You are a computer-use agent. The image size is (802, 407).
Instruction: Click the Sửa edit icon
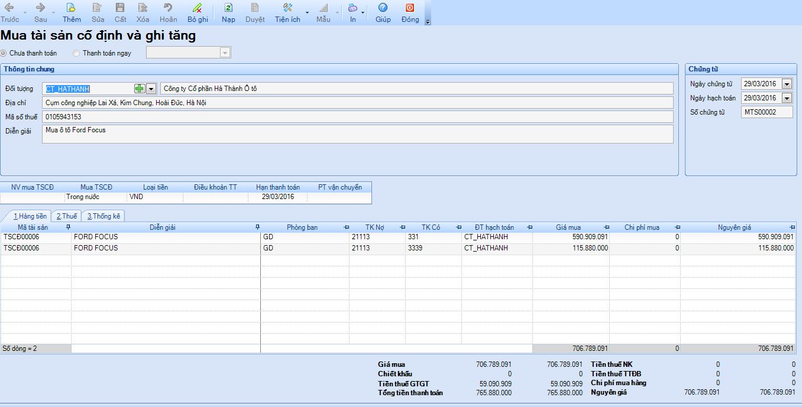coord(98,12)
